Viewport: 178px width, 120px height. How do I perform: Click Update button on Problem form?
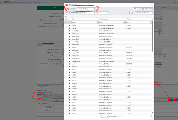[x=46, y=87]
